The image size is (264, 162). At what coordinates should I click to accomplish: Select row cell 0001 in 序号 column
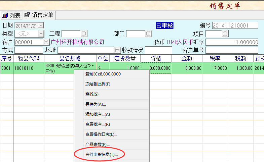(x=7, y=68)
